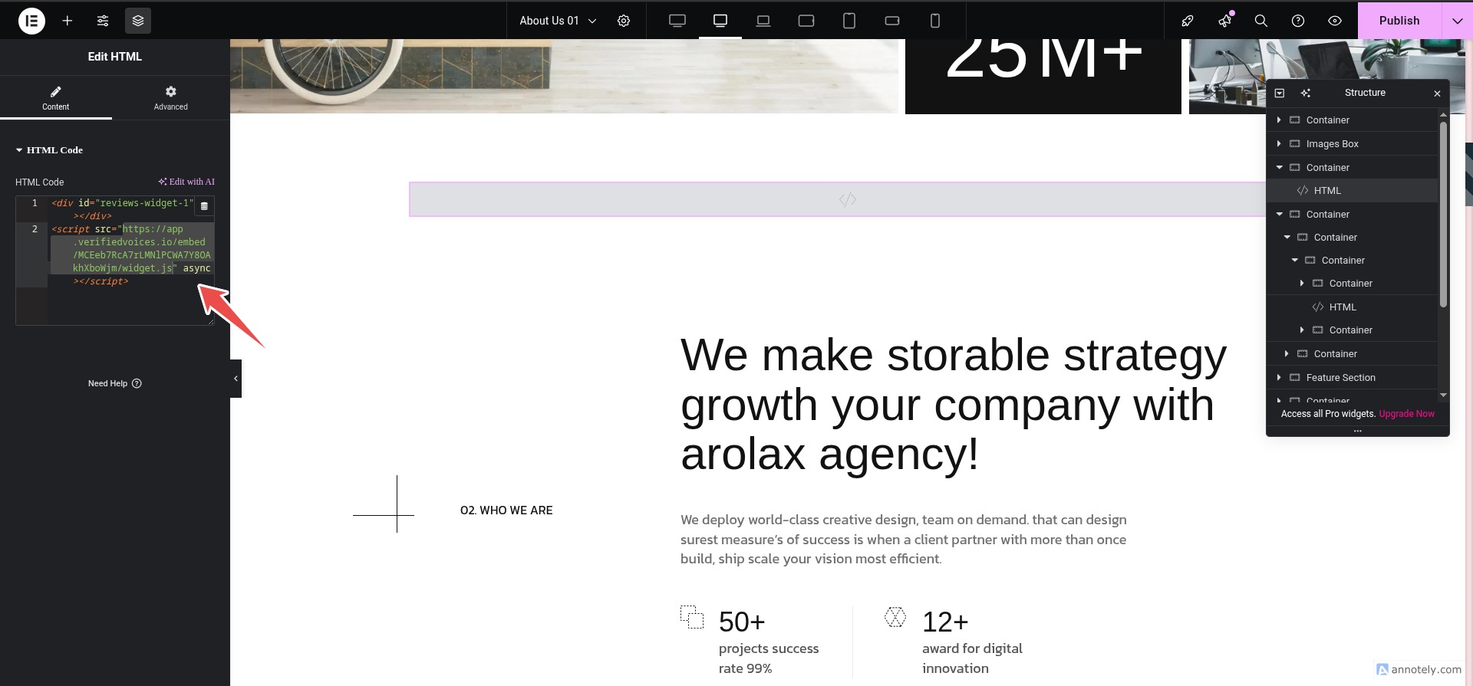Screen dimensions: 1473x686
Task: Select mobile portrait preview icon
Action: 935,21
